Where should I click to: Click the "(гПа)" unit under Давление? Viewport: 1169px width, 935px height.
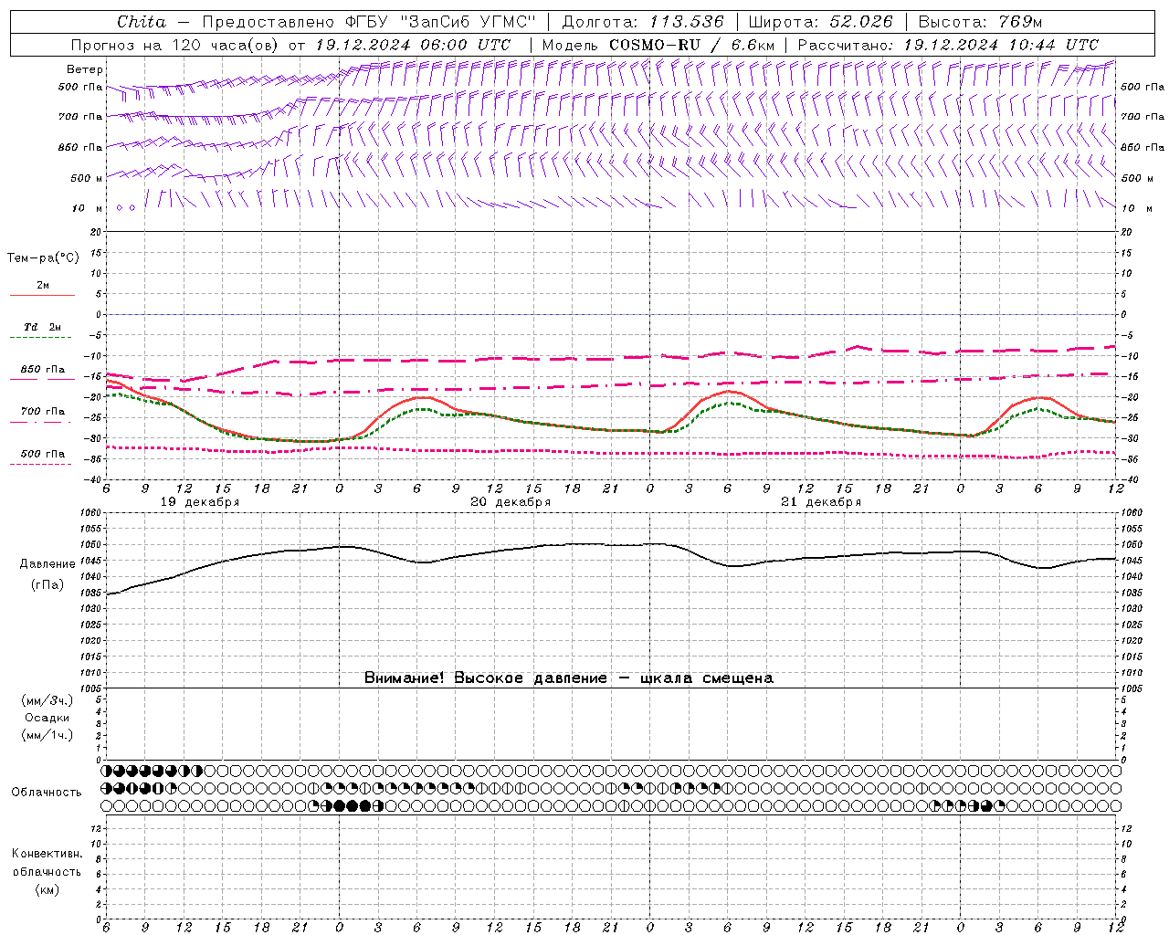pos(47,585)
